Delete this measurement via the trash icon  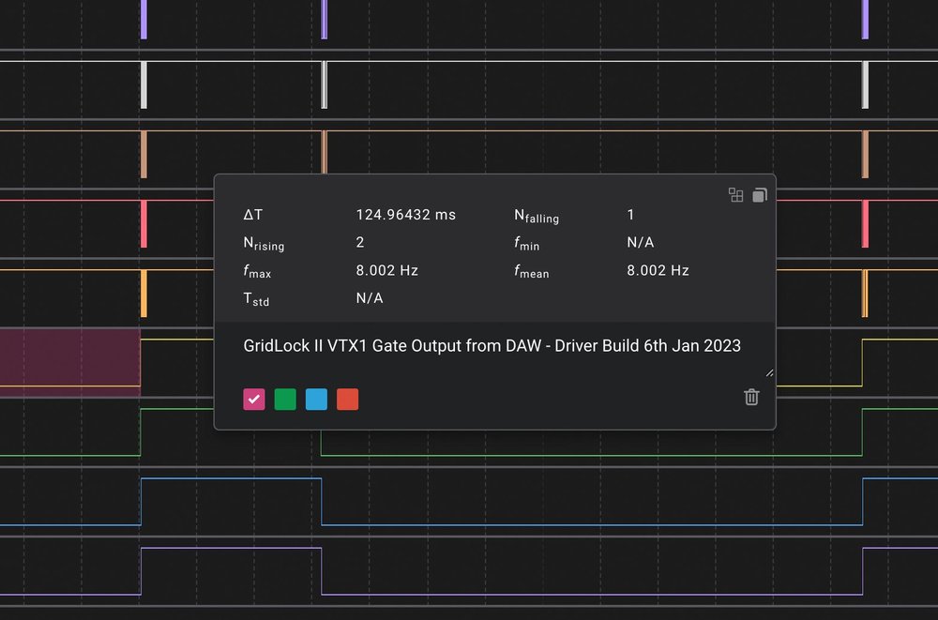[750, 397]
